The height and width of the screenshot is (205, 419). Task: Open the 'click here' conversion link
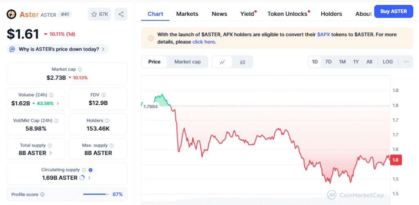point(203,42)
